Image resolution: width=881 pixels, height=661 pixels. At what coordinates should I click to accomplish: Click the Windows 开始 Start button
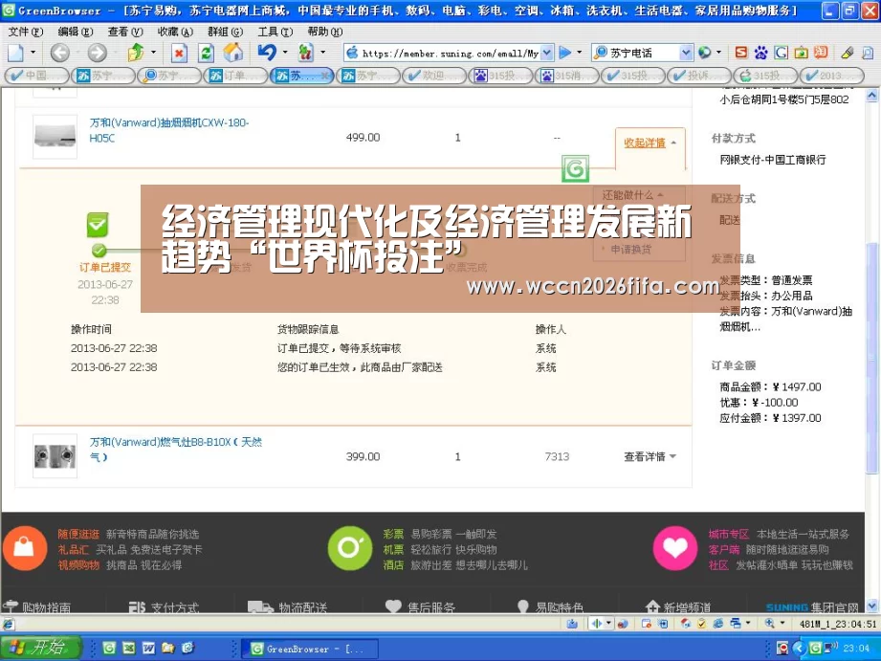(40, 648)
